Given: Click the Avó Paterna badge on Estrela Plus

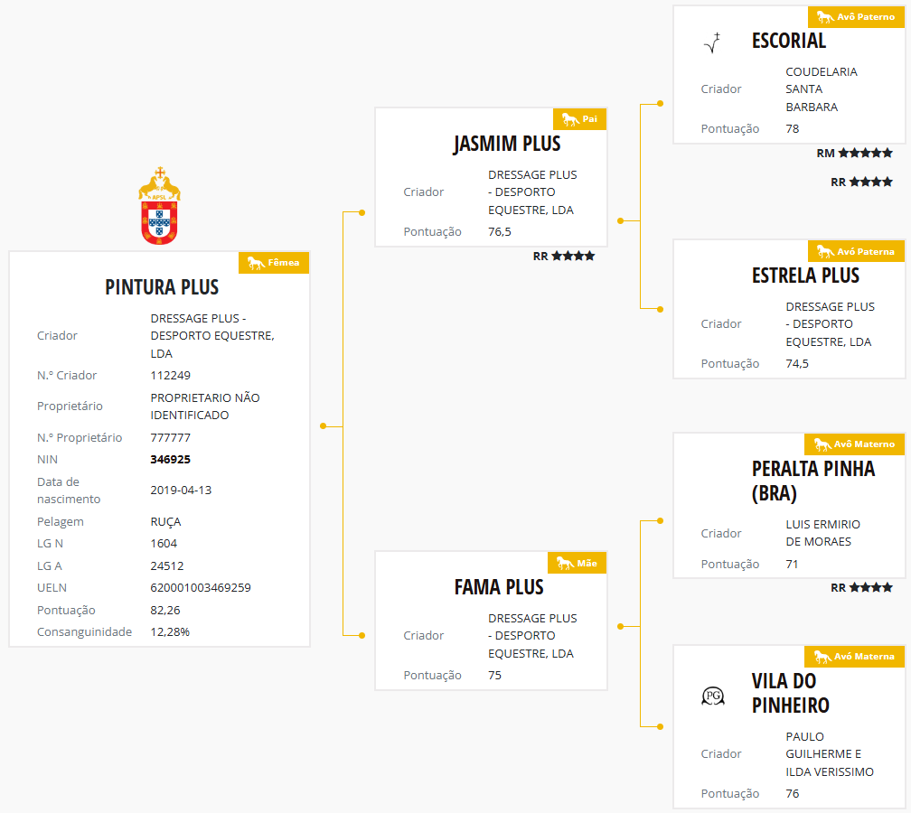Looking at the screenshot, I should pos(856,251).
